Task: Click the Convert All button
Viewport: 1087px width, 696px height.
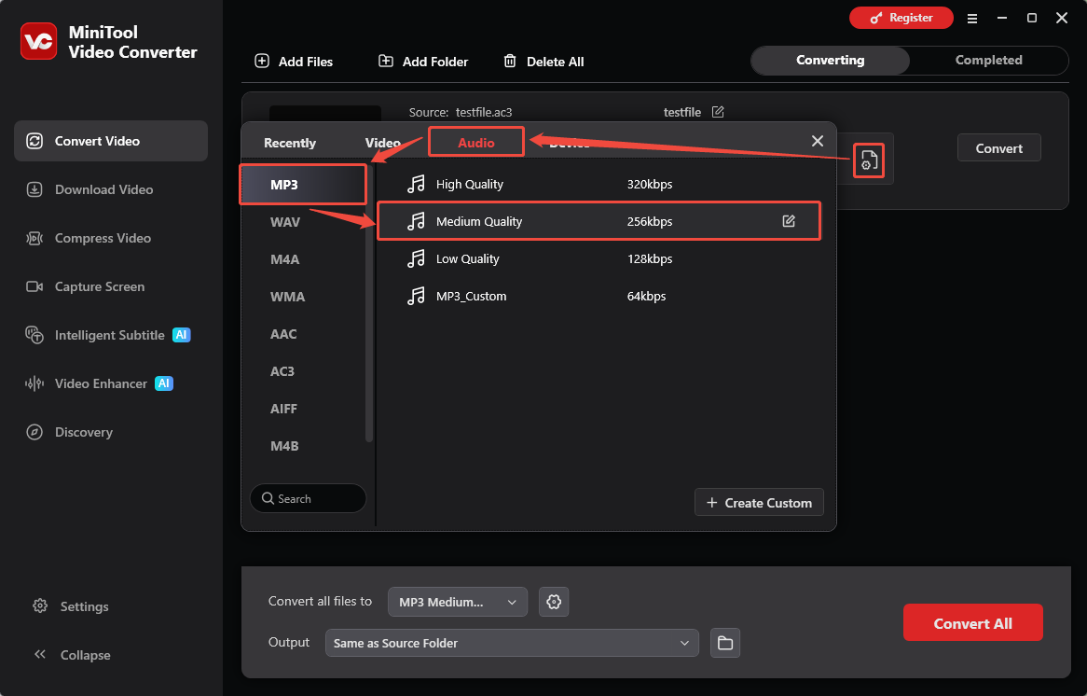Action: pyautogui.click(x=972, y=623)
